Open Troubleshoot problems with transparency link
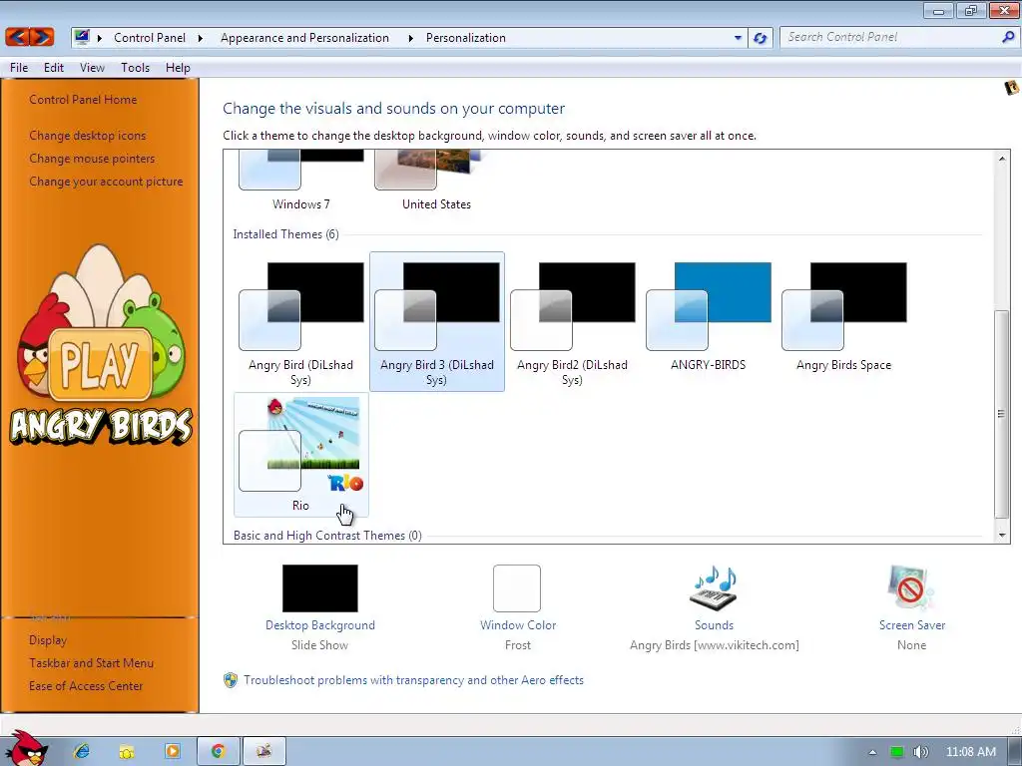The height and width of the screenshot is (766, 1022). [x=414, y=680]
